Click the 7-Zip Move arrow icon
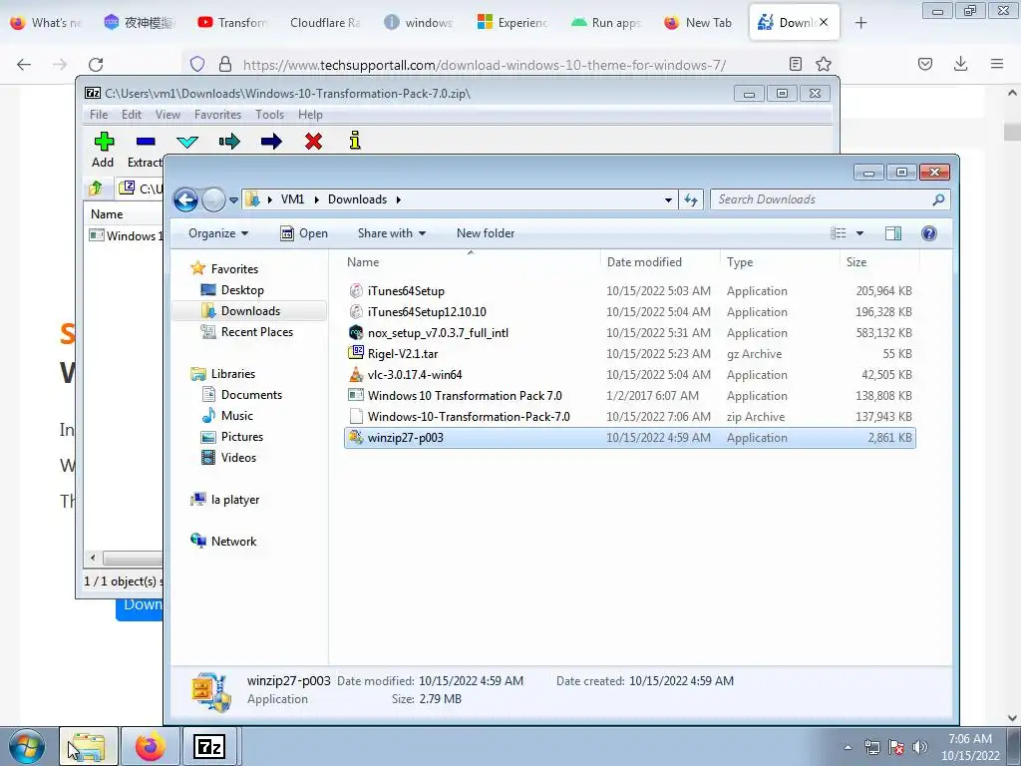The width and height of the screenshot is (1021, 766). pyautogui.click(x=271, y=142)
